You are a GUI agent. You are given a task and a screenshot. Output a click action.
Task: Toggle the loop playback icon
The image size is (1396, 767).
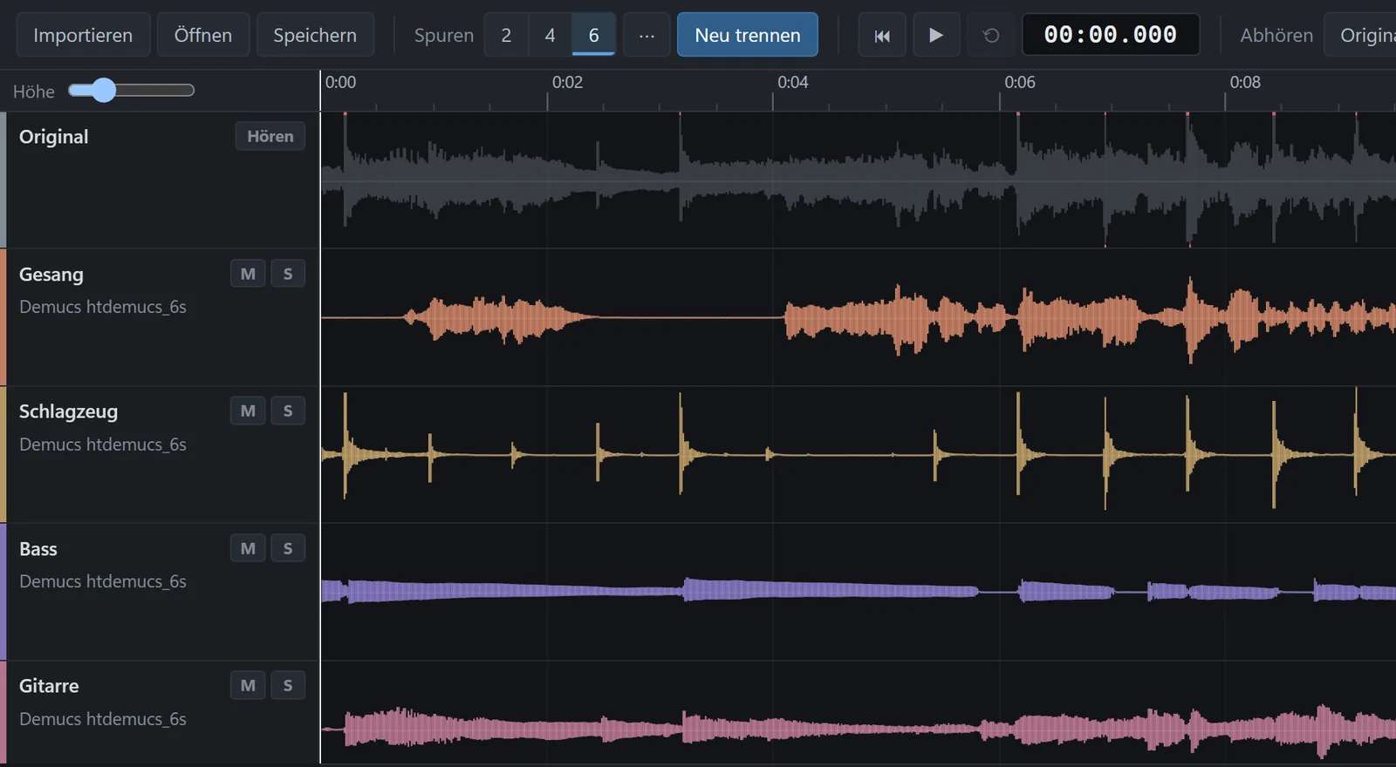pos(991,35)
